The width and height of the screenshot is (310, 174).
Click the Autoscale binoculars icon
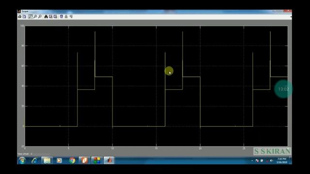tap(46, 16)
